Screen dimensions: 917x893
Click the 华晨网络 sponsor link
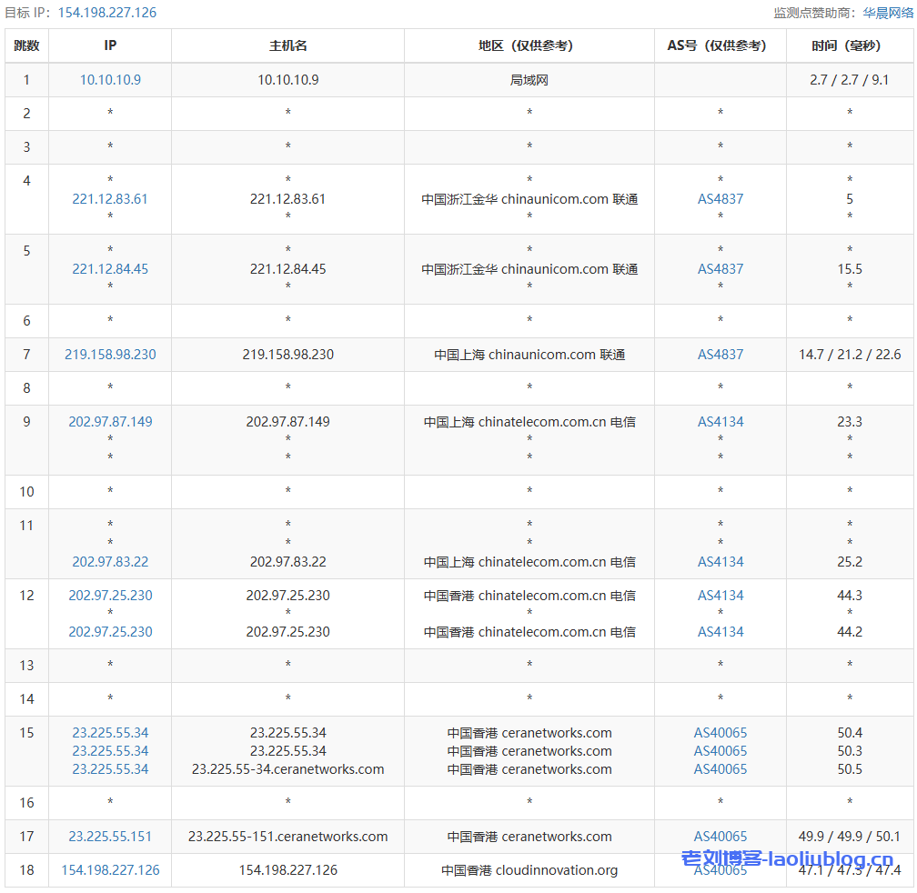click(x=887, y=13)
